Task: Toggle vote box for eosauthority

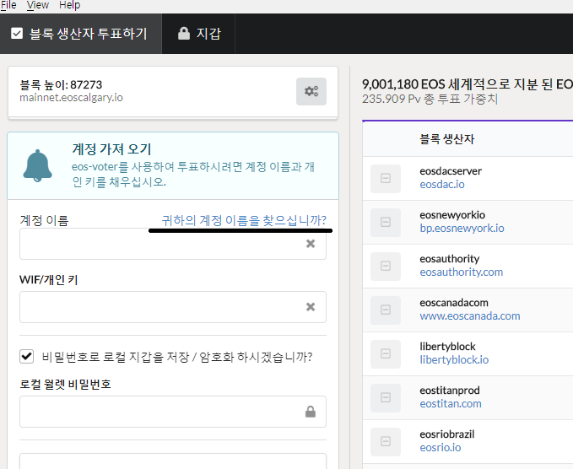Action: point(386,266)
